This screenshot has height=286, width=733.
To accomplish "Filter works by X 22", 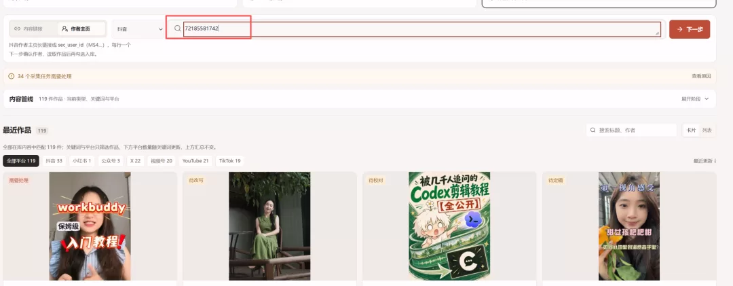I will click(136, 160).
